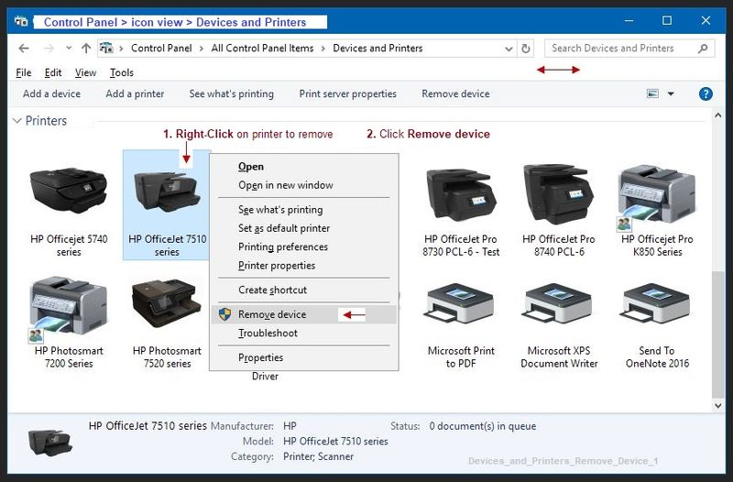The image size is (733, 482).
Task: Select the HP Officejet 5740 series printer icon
Action: pyautogui.click(x=69, y=192)
